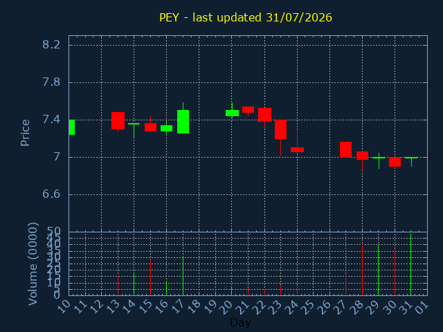Click the Day axis label

coord(240,322)
